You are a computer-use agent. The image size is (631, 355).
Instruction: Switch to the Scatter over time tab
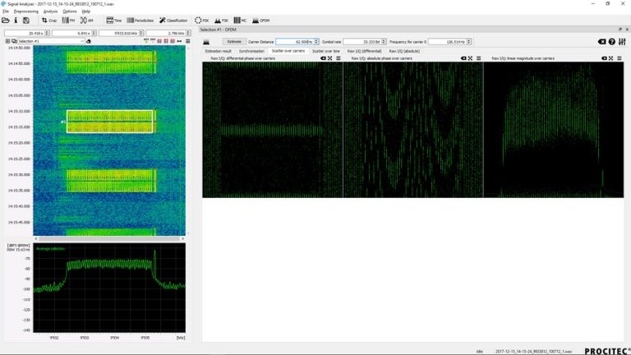pos(326,51)
